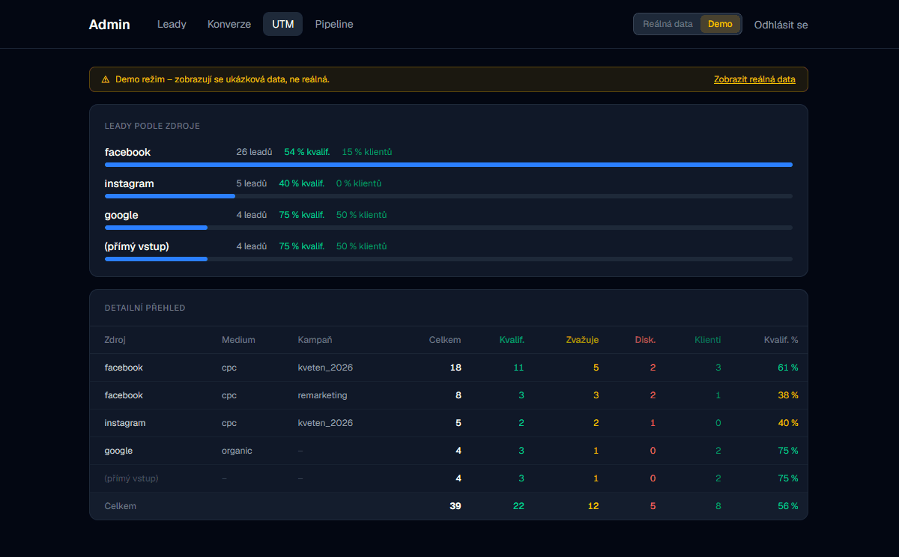
Task: Click the LEADY PODLE ZDROJE heading
Action: click(x=152, y=126)
